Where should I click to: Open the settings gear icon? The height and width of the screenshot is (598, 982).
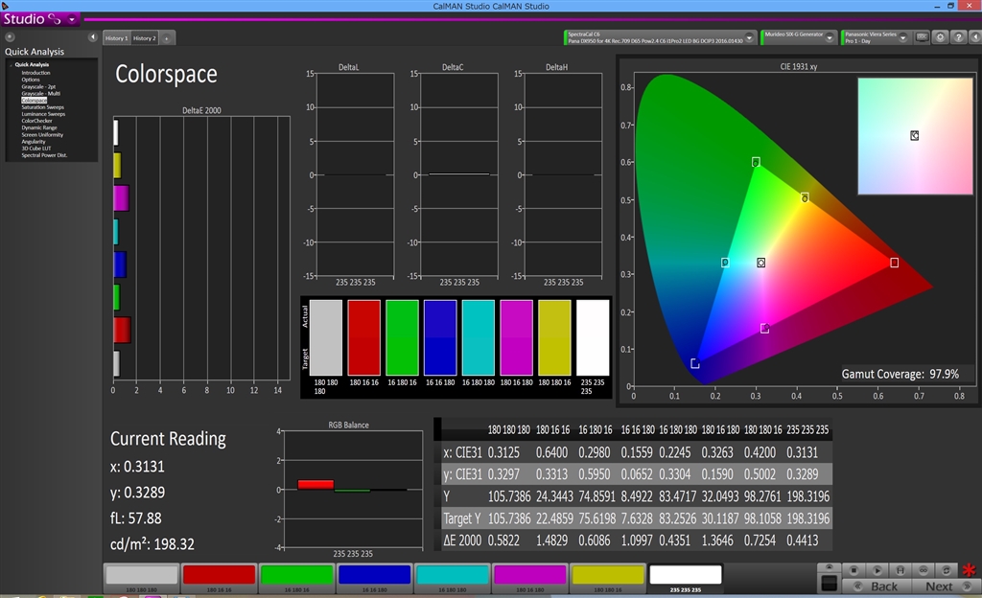click(x=939, y=37)
